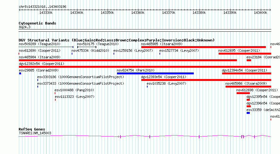The width and height of the screenshot is (280, 154).
Task: Select the nsv612698 red loss bar
Action: (243, 93)
